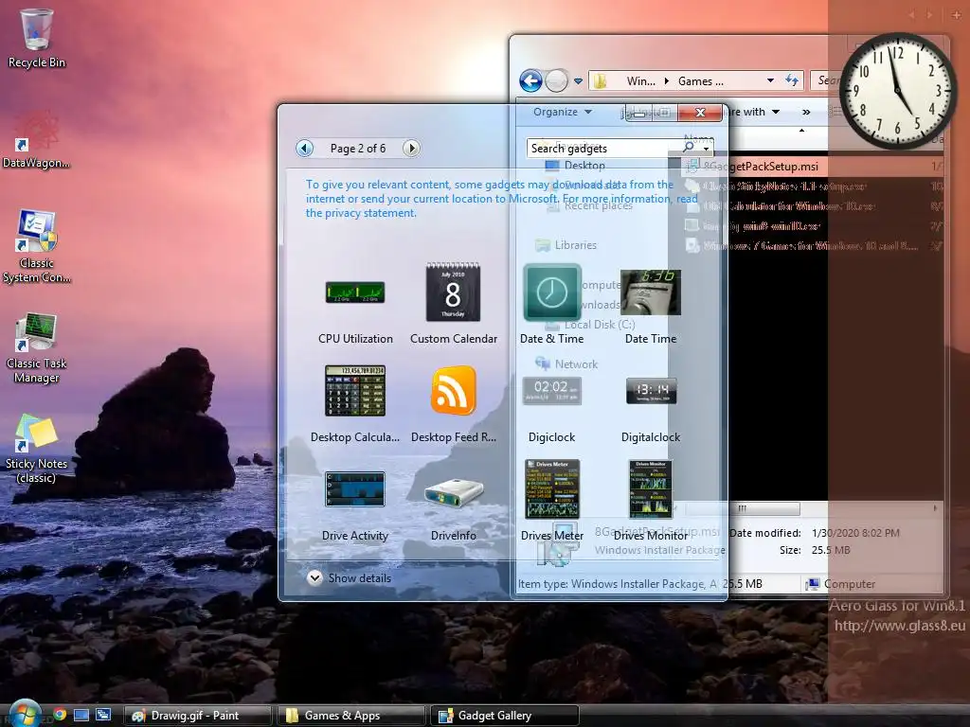The width and height of the screenshot is (970, 727).
Task: Click Gadget Gallery taskbar button
Action: tap(504, 716)
